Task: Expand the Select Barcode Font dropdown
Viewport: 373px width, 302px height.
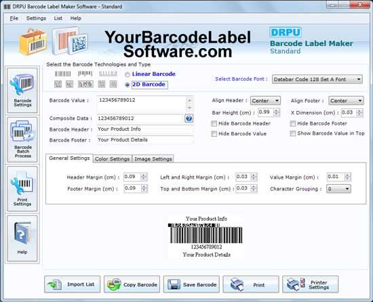Action: pyautogui.click(x=317, y=79)
